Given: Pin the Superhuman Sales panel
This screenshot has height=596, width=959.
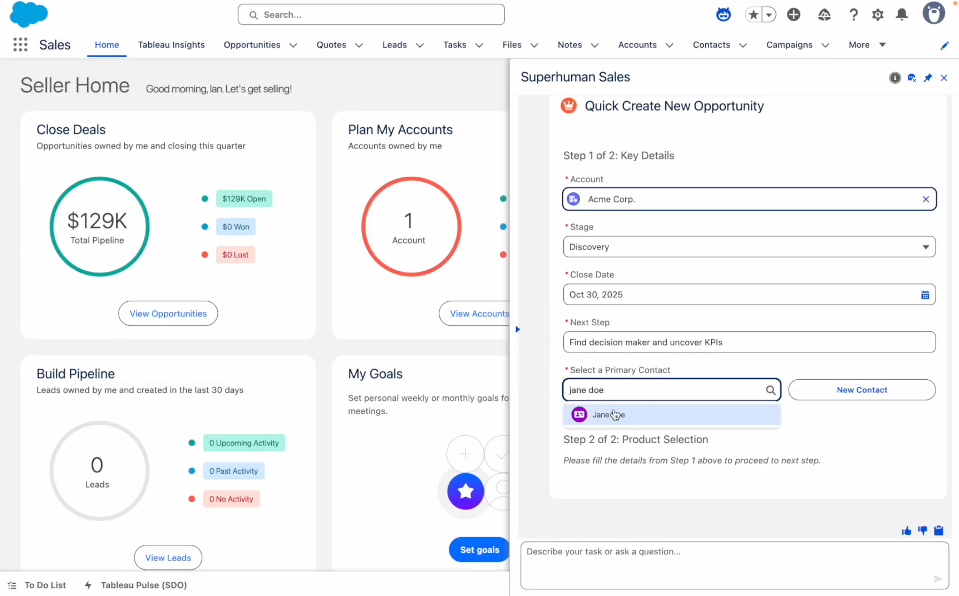Looking at the screenshot, I should [928, 77].
